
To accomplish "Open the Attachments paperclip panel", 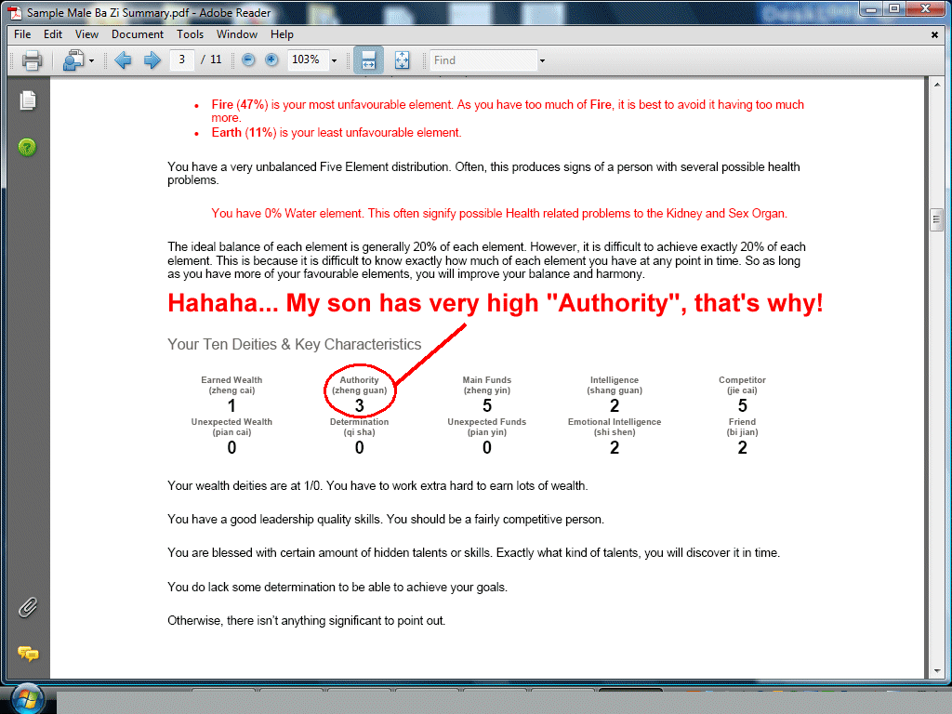I will tap(28, 608).
